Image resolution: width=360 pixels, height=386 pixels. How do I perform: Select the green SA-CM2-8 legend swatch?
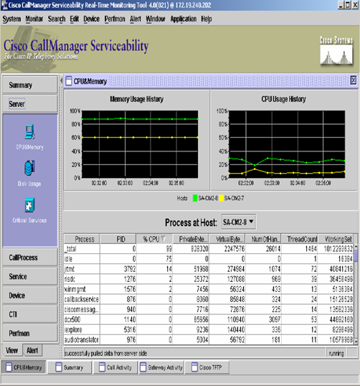click(195, 198)
